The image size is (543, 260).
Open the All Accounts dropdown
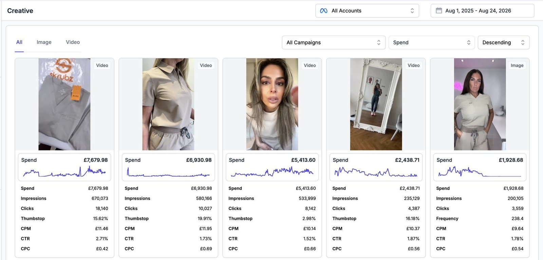(367, 11)
